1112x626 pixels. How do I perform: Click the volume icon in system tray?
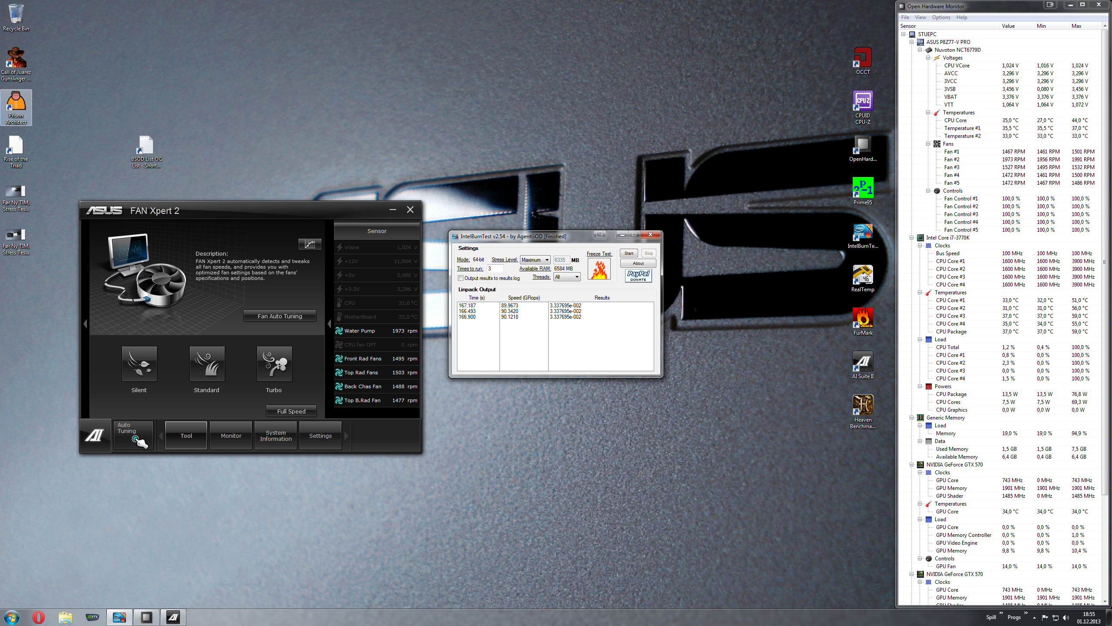(x=1066, y=618)
